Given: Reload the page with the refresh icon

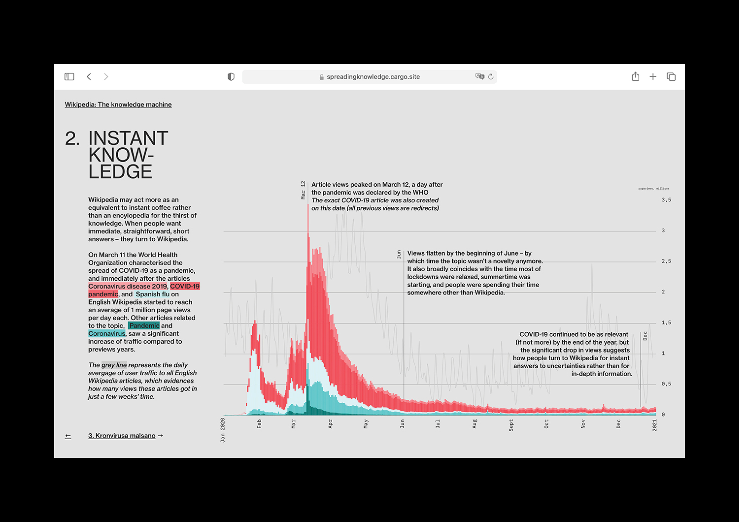Looking at the screenshot, I should point(491,76).
